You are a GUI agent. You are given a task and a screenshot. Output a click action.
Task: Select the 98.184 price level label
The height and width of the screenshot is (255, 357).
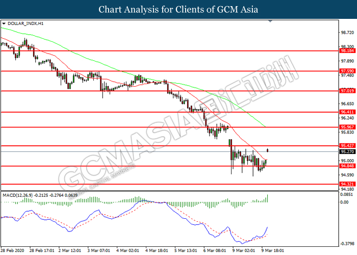point(347,50)
